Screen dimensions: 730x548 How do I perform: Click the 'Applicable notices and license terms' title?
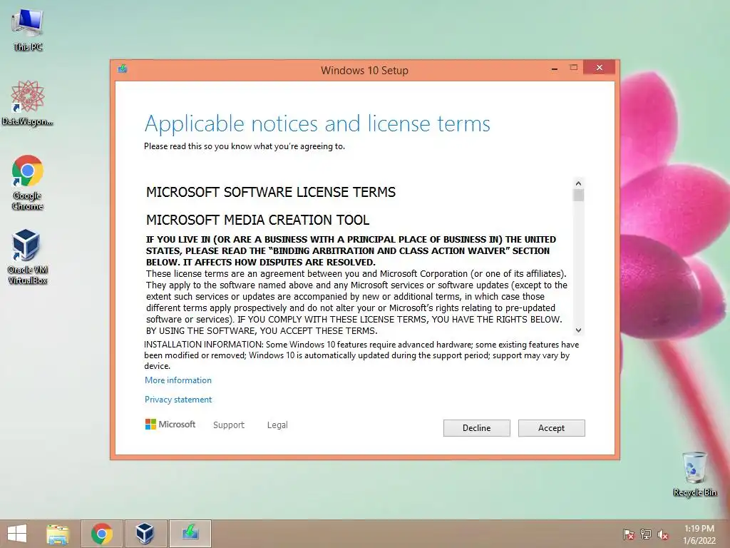317,124
